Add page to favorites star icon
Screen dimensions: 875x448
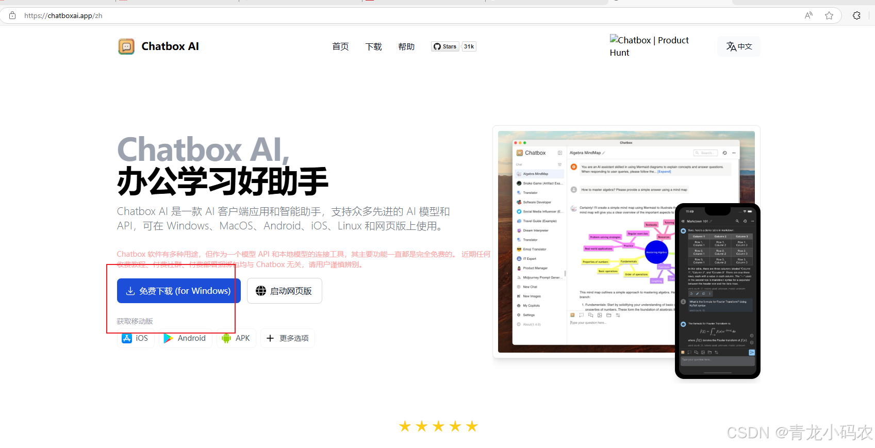[x=829, y=15]
